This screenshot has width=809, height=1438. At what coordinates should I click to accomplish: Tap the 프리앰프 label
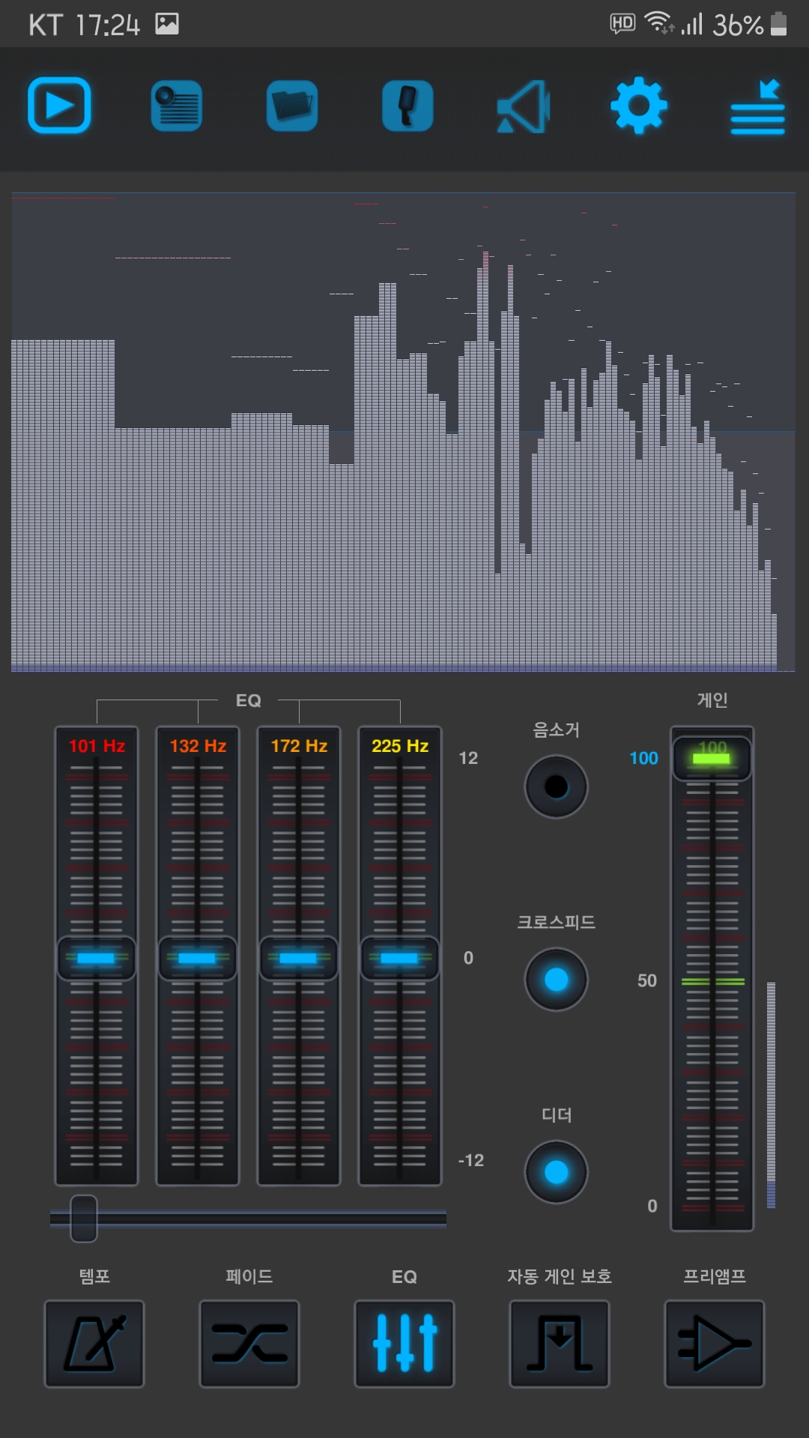(x=715, y=1276)
